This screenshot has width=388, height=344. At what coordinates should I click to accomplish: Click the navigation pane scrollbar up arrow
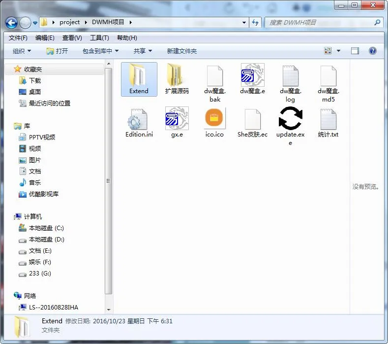(x=108, y=64)
